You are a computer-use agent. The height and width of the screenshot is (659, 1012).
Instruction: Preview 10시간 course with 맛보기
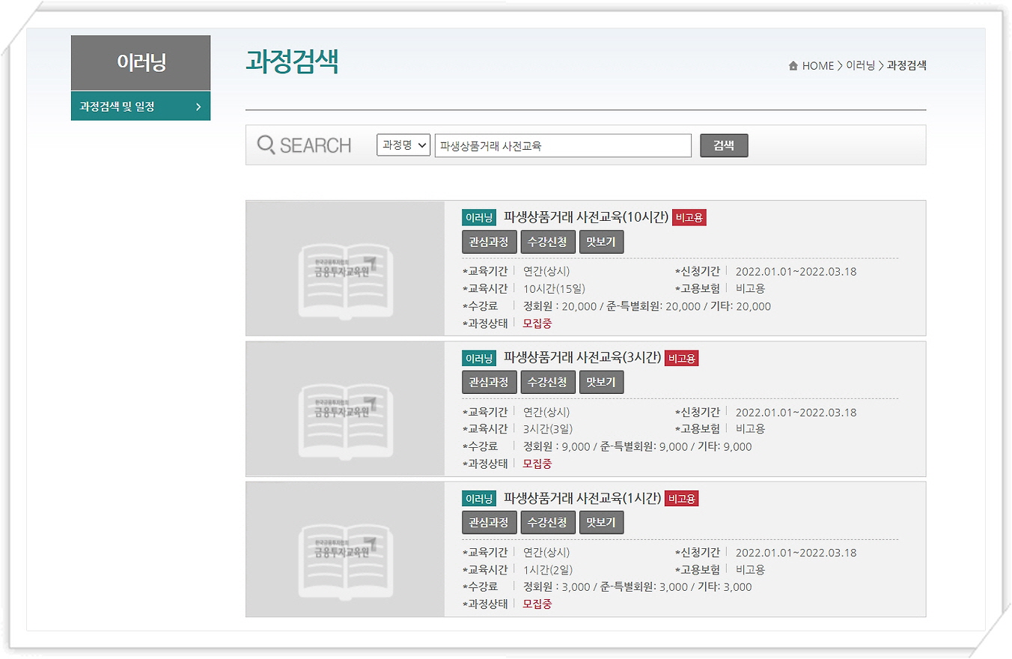point(601,243)
